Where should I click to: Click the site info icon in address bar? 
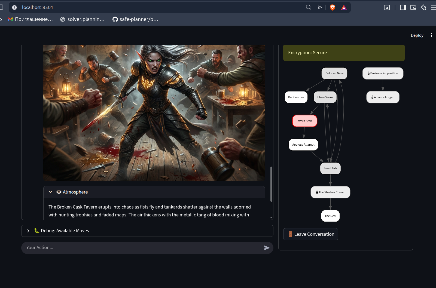coord(14,7)
